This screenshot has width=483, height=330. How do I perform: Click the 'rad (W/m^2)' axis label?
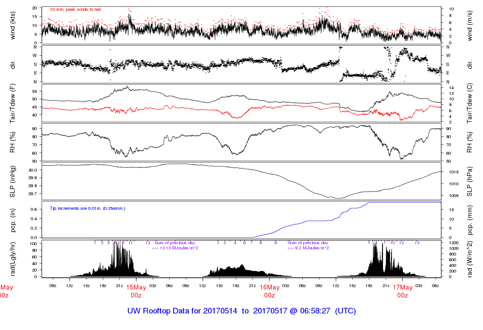click(469, 259)
